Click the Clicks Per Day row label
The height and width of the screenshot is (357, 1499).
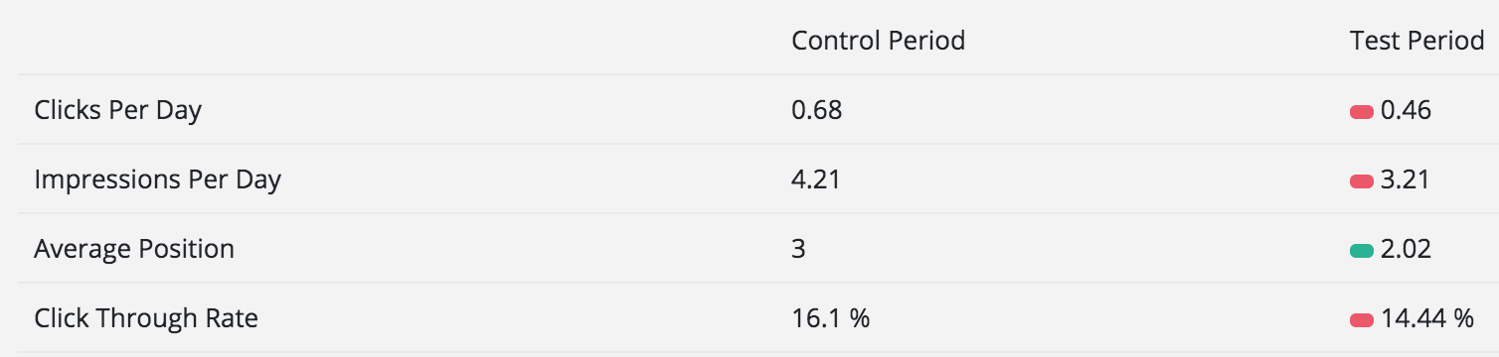(117, 110)
